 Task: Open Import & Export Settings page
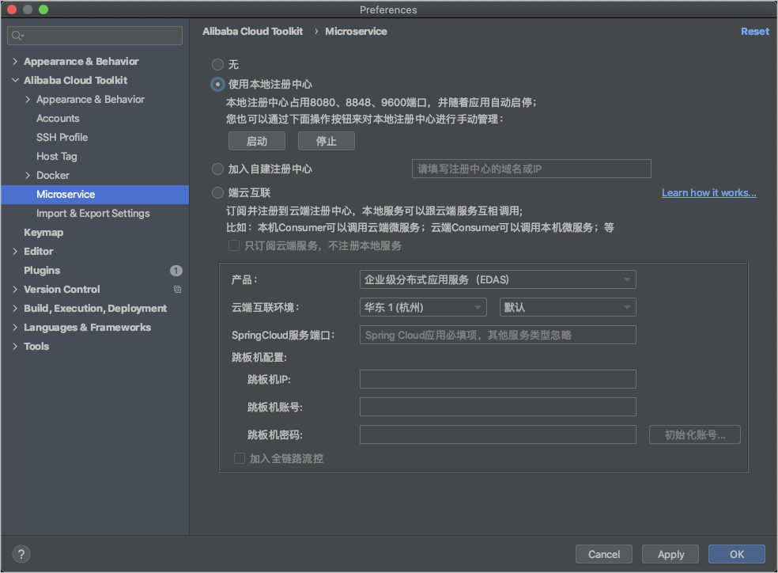tap(93, 214)
